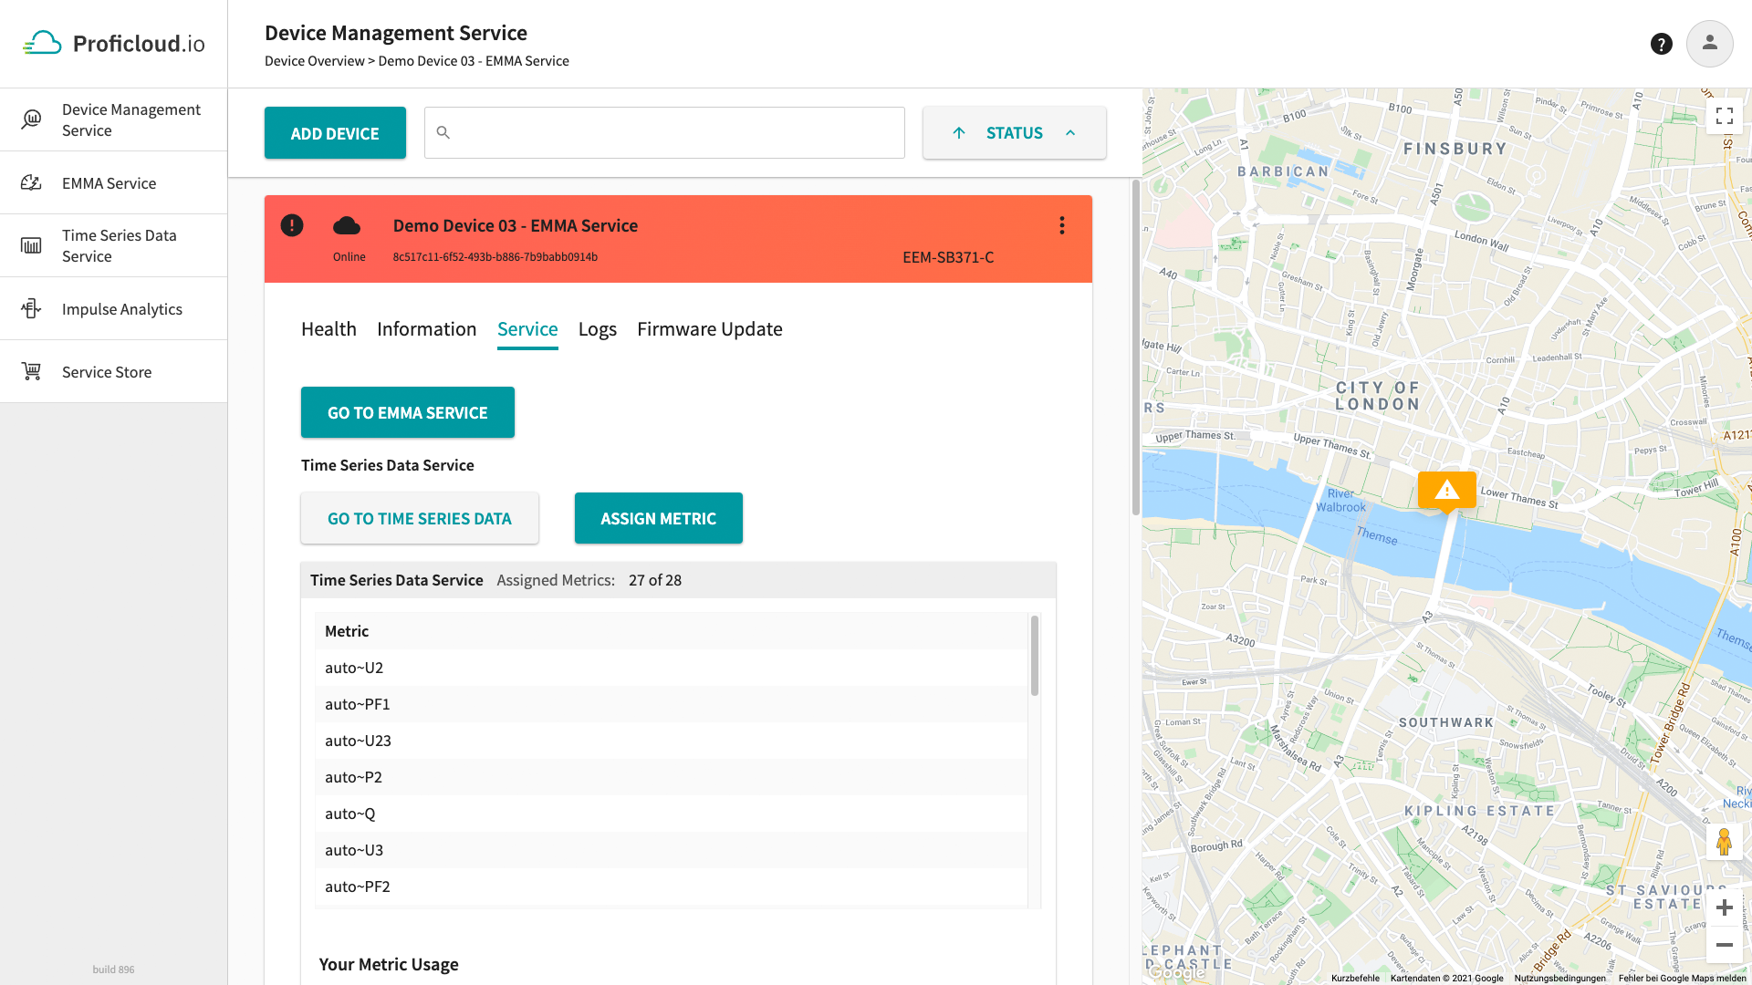The width and height of the screenshot is (1752, 985).
Task: Click the Impulse Analytics sidebar icon
Action: pos(31,308)
